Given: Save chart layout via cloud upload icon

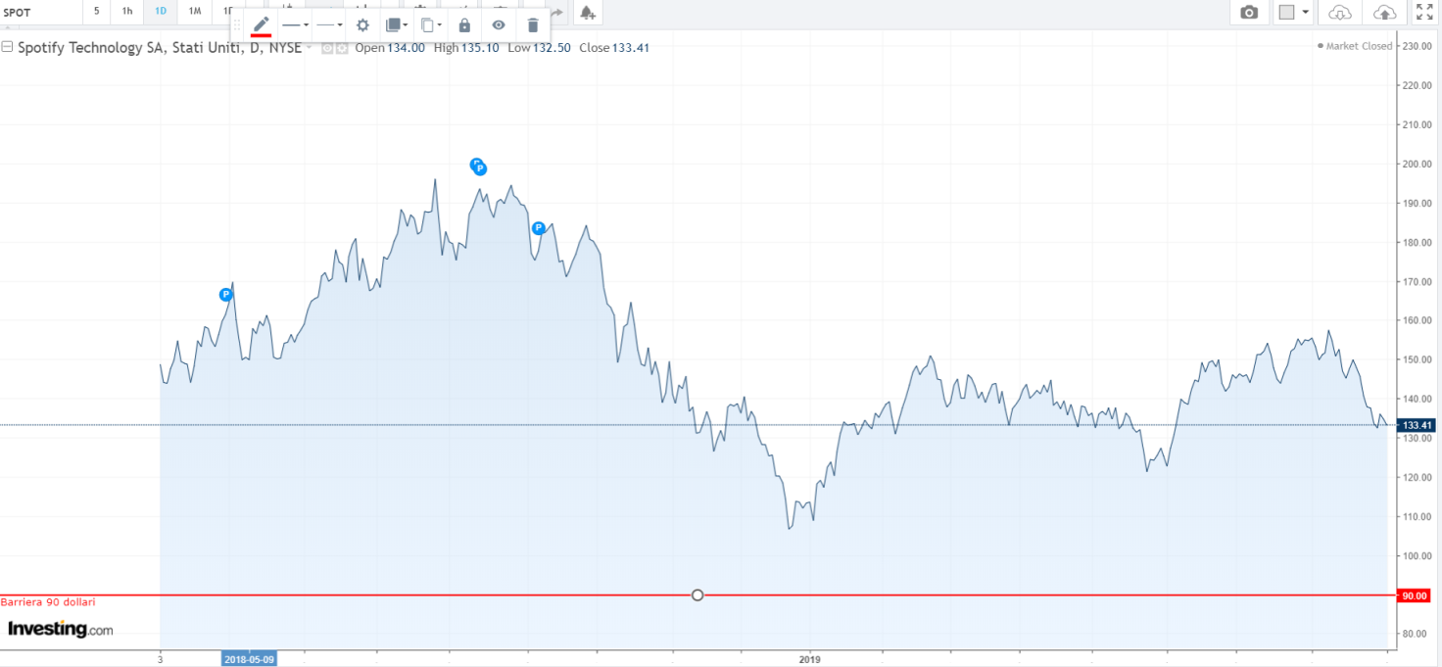Looking at the screenshot, I should (1384, 13).
